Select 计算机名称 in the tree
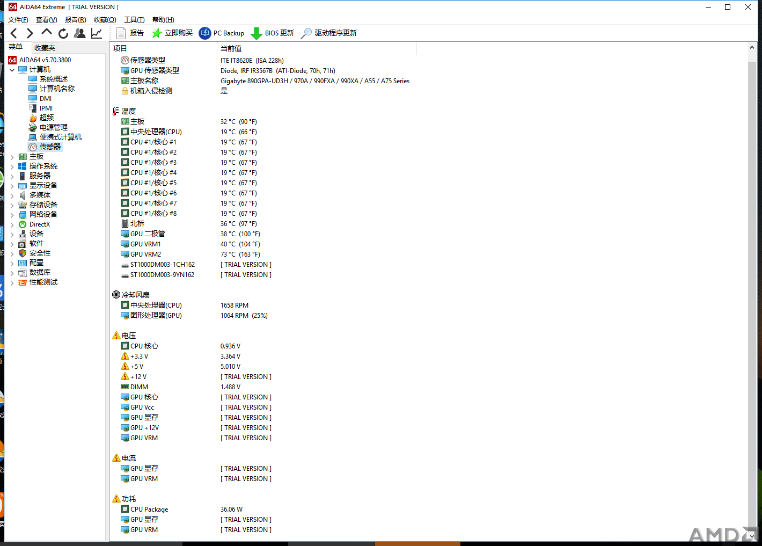Screen dimensions: 762x546 click(x=57, y=89)
